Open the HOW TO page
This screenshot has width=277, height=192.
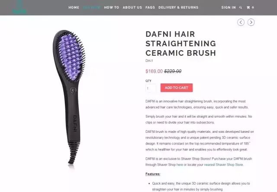point(112,7)
